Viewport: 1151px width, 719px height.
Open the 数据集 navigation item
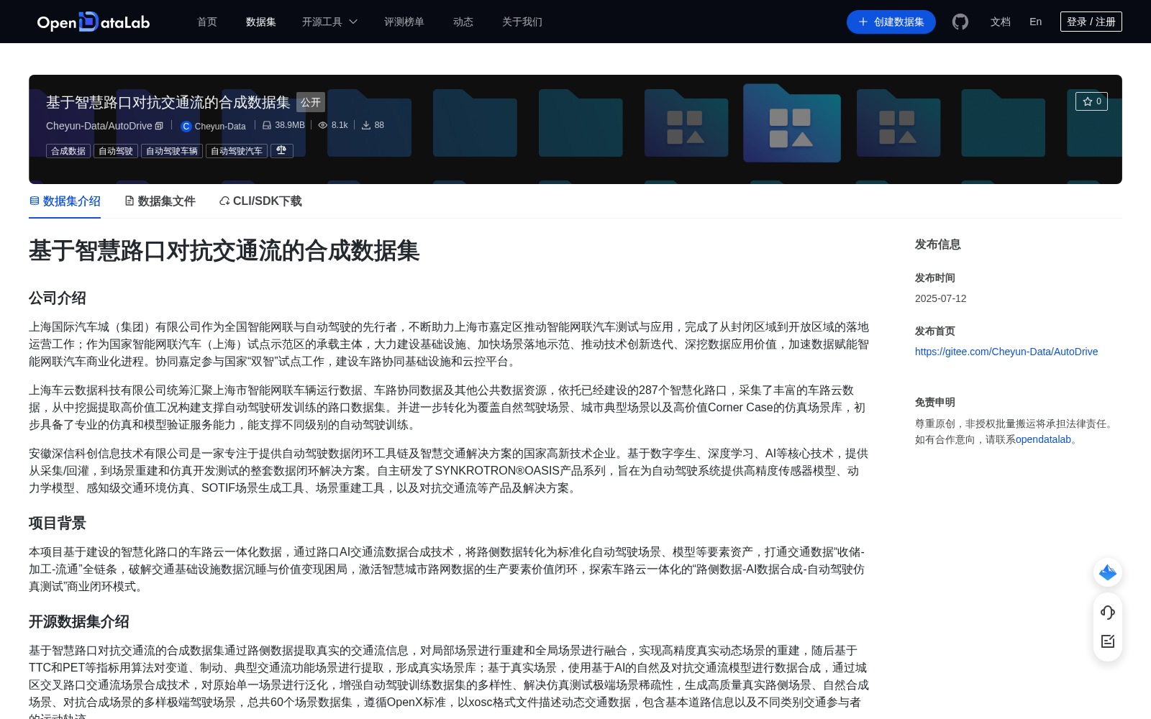click(x=261, y=22)
